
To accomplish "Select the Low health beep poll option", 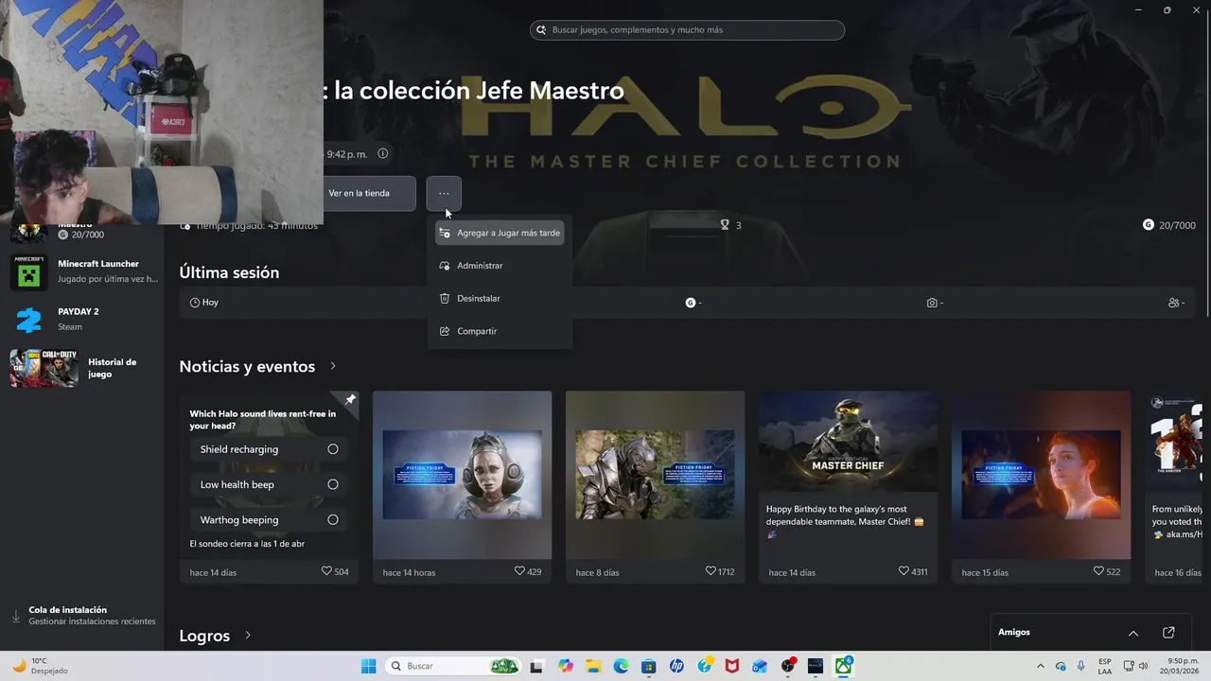I will coord(270,484).
